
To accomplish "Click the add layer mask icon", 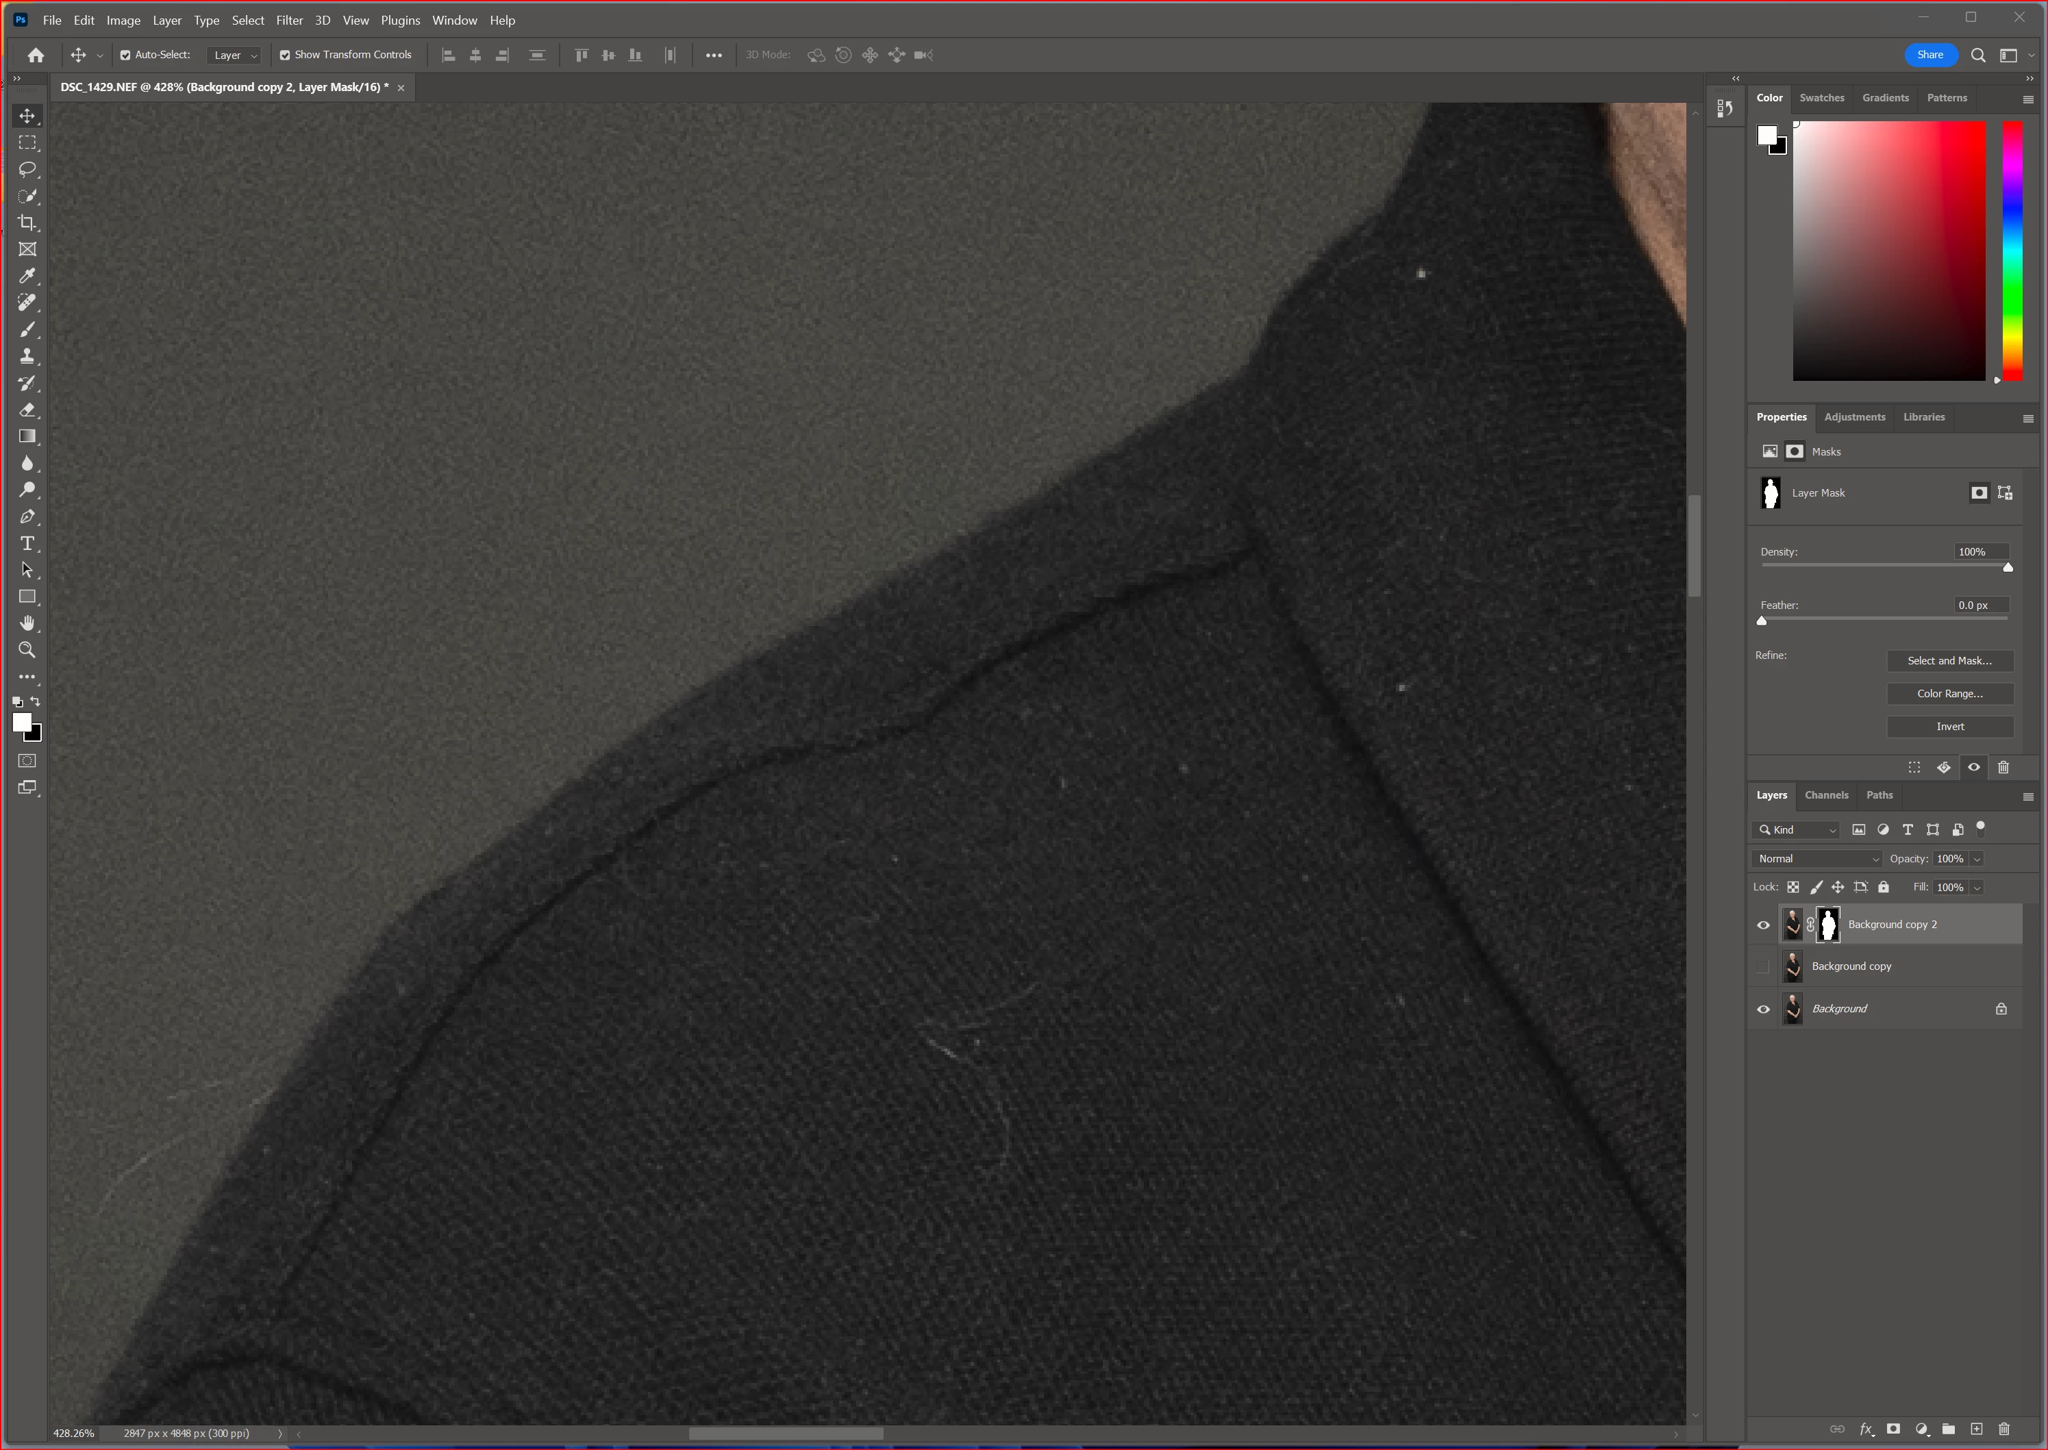I will click(x=1893, y=1429).
